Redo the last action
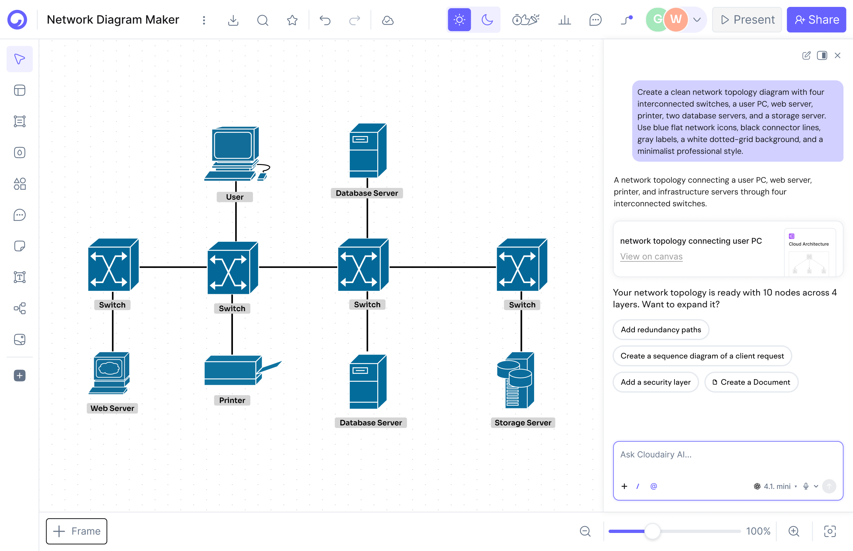Screen dimensions: 853x551 (x=355, y=20)
